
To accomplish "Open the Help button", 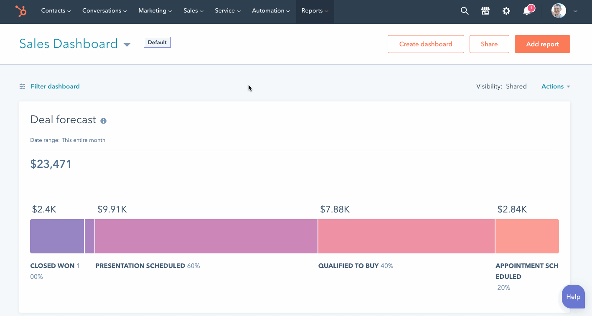I will (x=573, y=296).
